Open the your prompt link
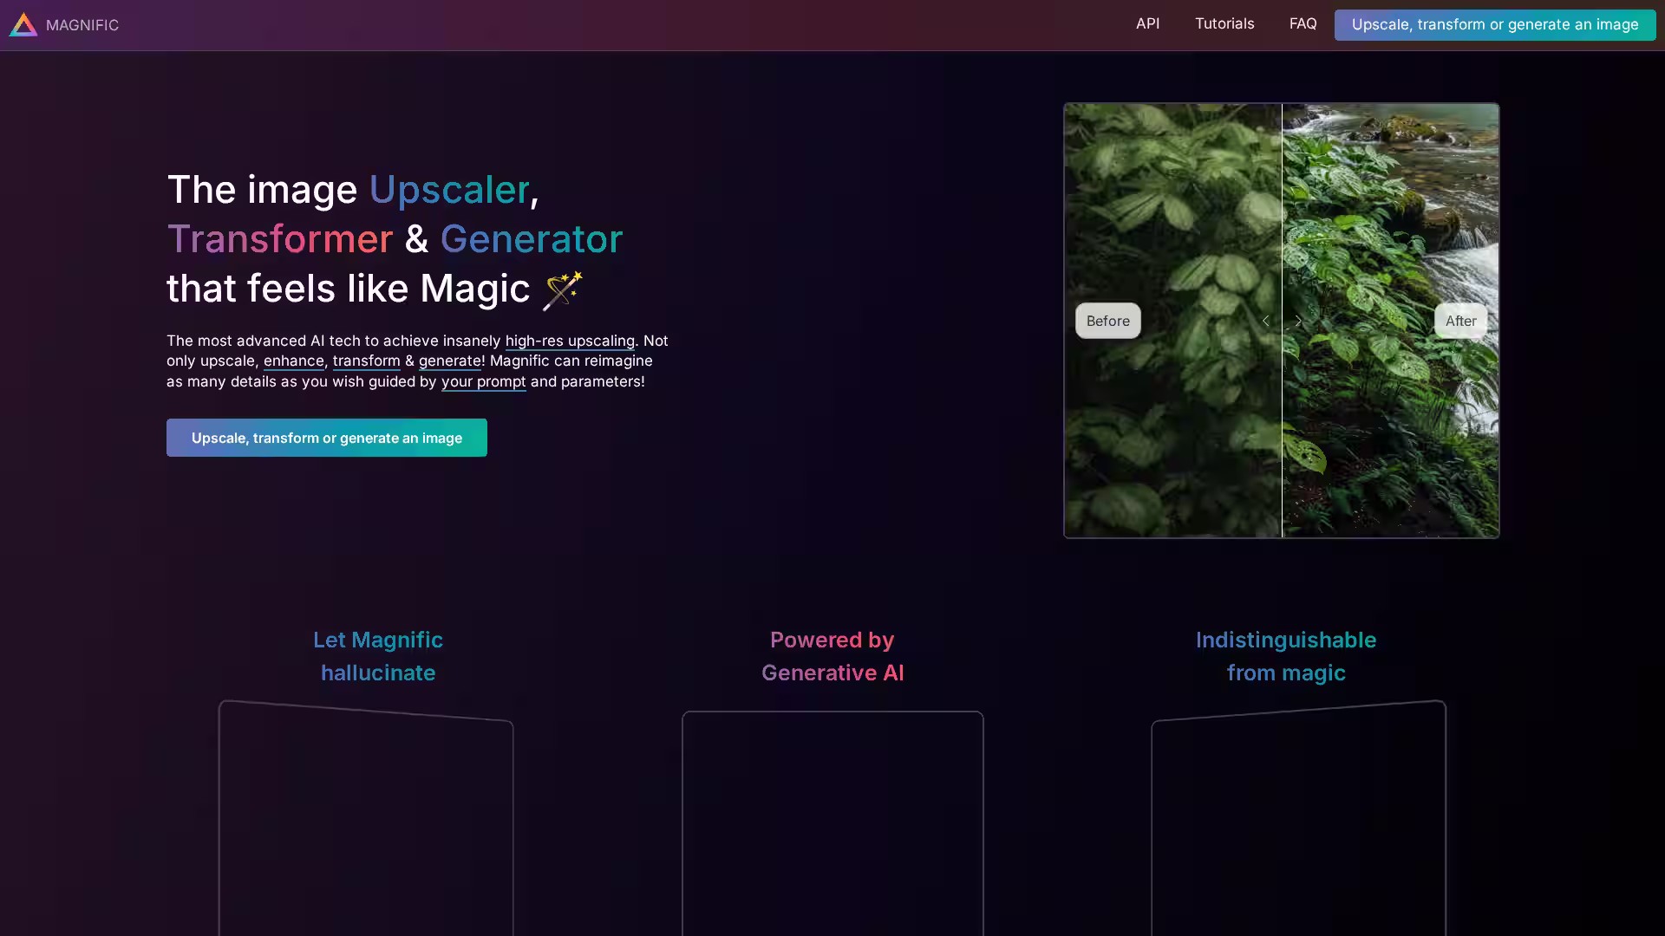 483,381
